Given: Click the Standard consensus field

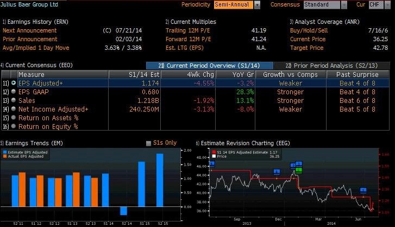Looking at the screenshot, I should click(322, 5).
